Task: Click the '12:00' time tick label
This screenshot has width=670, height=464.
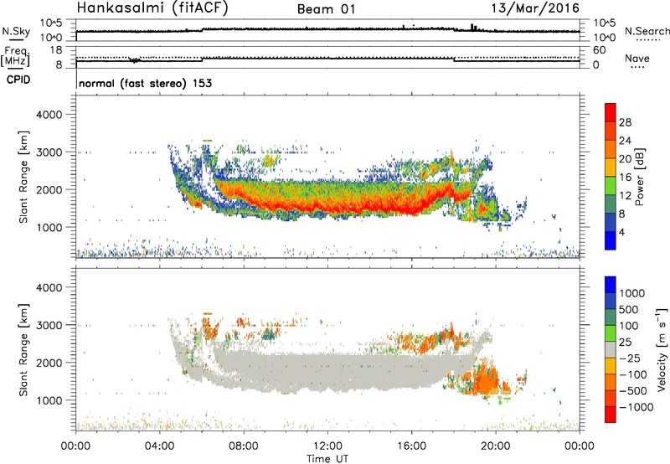Action: coord(327,446)
